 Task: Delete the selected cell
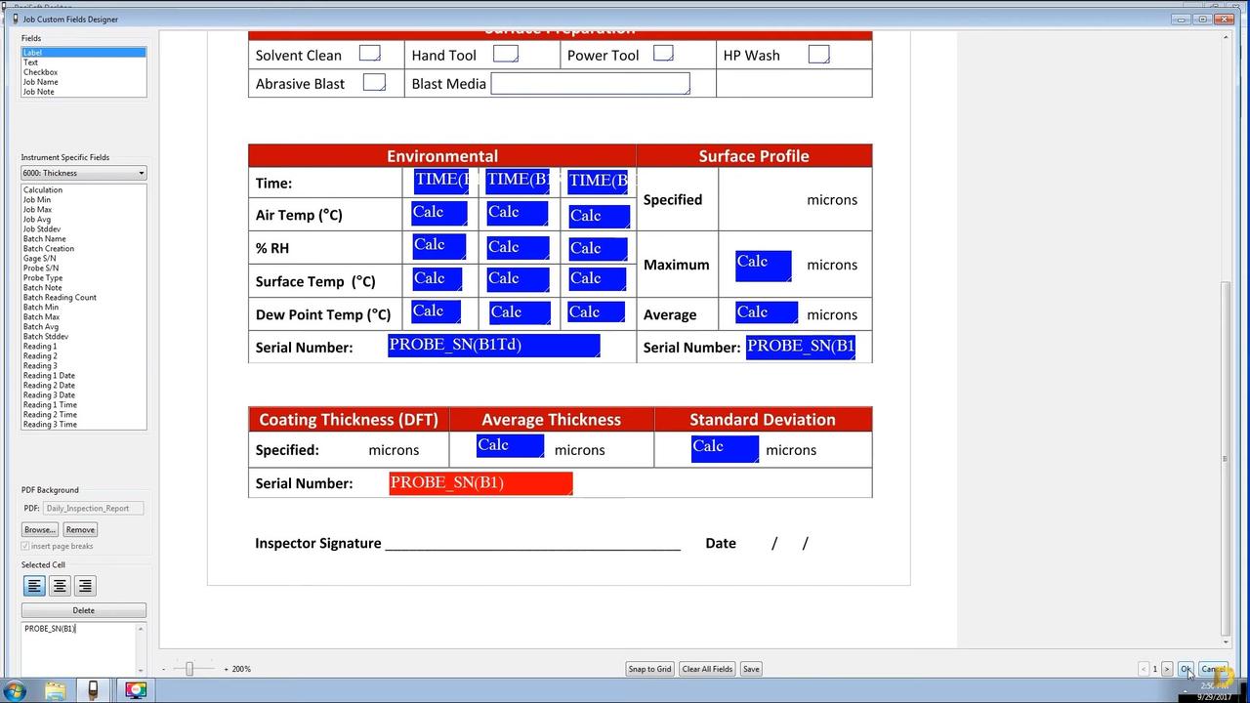[83, 609]
